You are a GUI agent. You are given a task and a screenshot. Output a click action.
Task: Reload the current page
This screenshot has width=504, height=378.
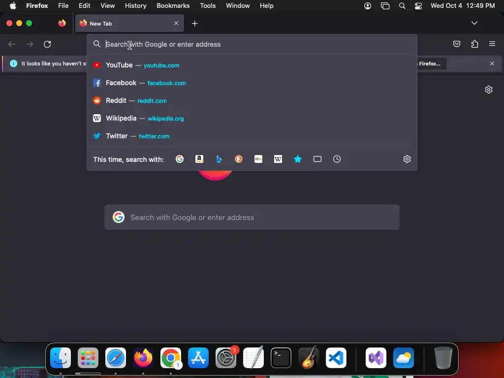coord(47,44)
